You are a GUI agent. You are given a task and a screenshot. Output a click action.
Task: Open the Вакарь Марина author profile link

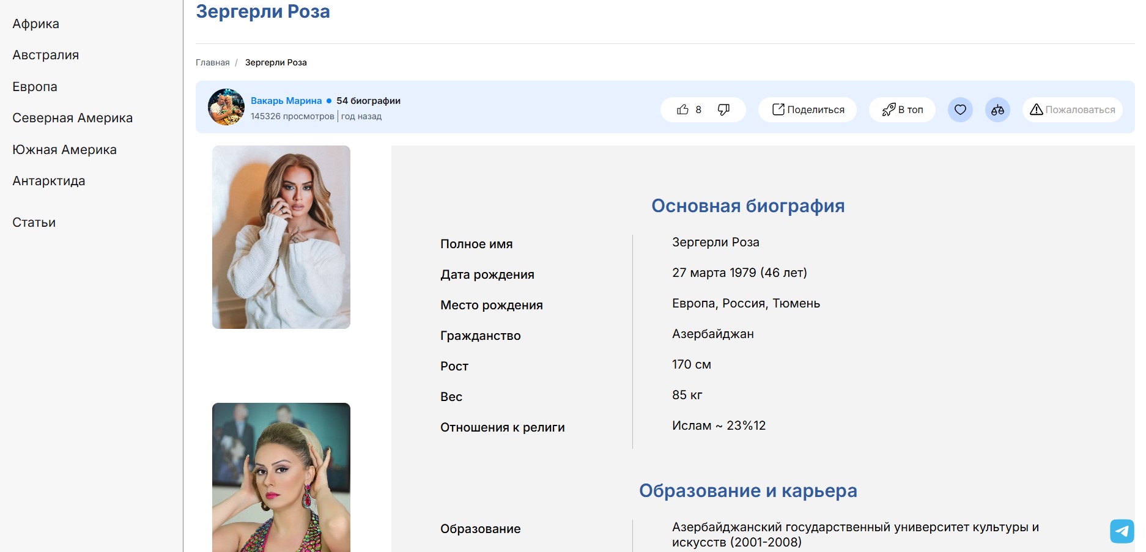287,100
